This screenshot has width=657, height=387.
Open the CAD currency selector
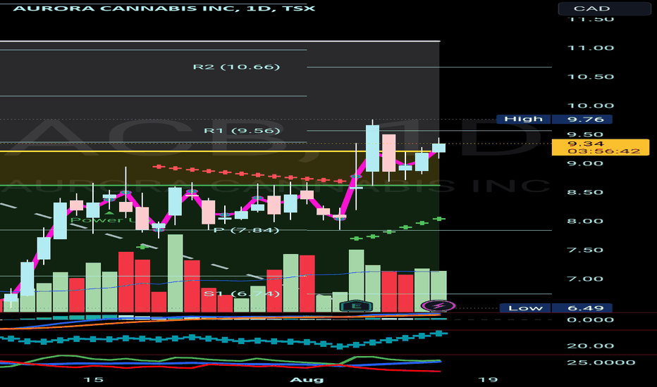(604, 8)
